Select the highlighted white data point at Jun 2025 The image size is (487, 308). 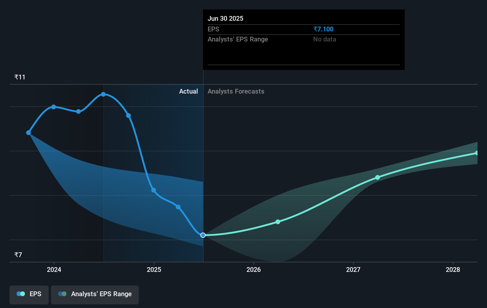point(203,235)
